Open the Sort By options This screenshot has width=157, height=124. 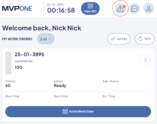pos(119,39)
